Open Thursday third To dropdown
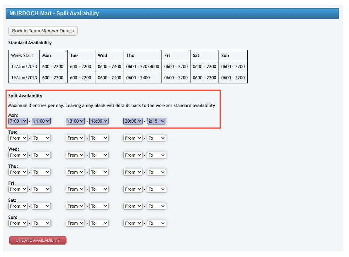The height and width of the screenshot is (257, 349). point(157,172)
